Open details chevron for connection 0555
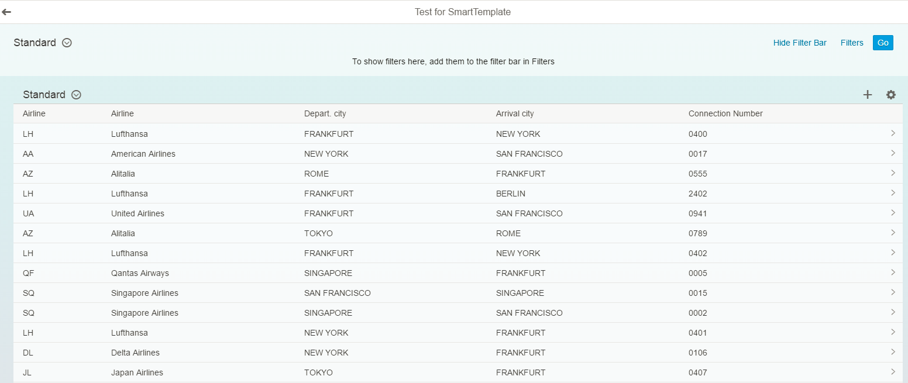Screen dimensions: 908x383 pos(893,173)
